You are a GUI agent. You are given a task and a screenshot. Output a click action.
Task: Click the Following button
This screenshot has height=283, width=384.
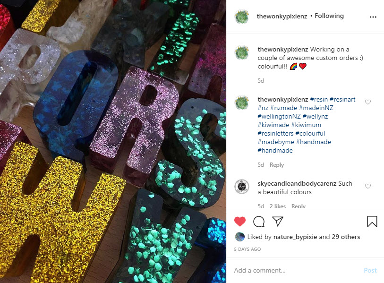tap(329, 16)
